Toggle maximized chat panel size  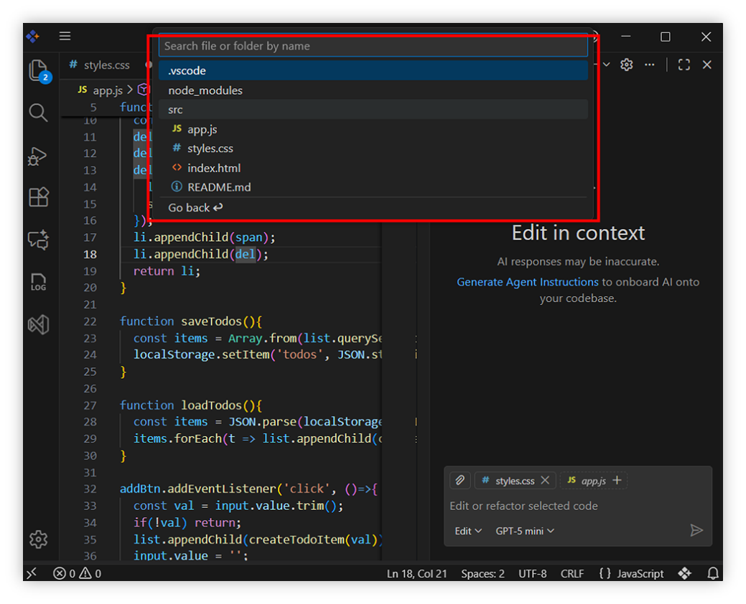(x=684, y=65)
